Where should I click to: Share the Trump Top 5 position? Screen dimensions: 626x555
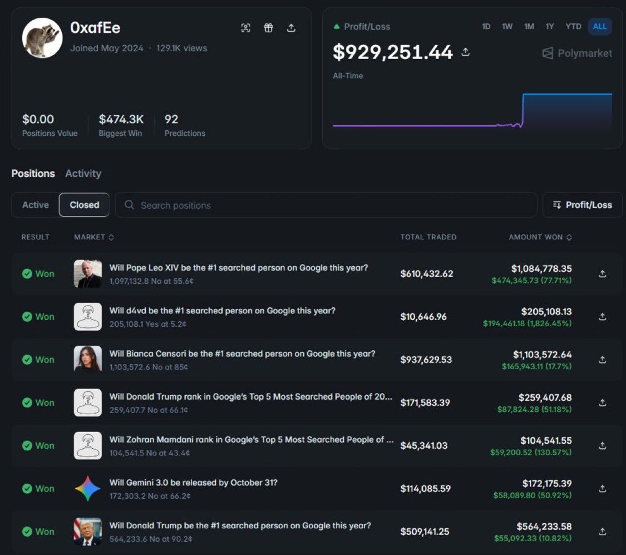point(603,402)
